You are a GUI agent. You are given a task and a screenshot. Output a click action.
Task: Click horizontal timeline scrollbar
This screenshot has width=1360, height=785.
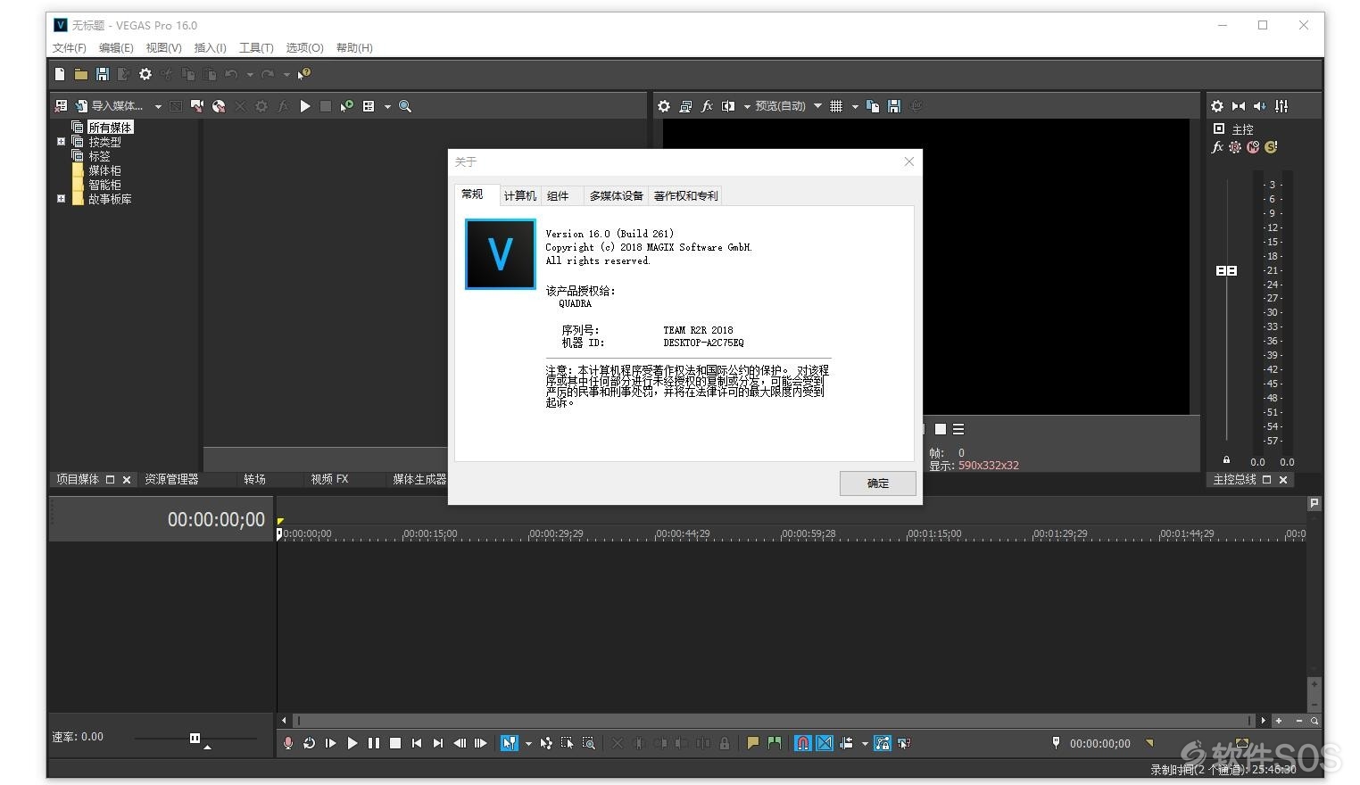(772, 720)
